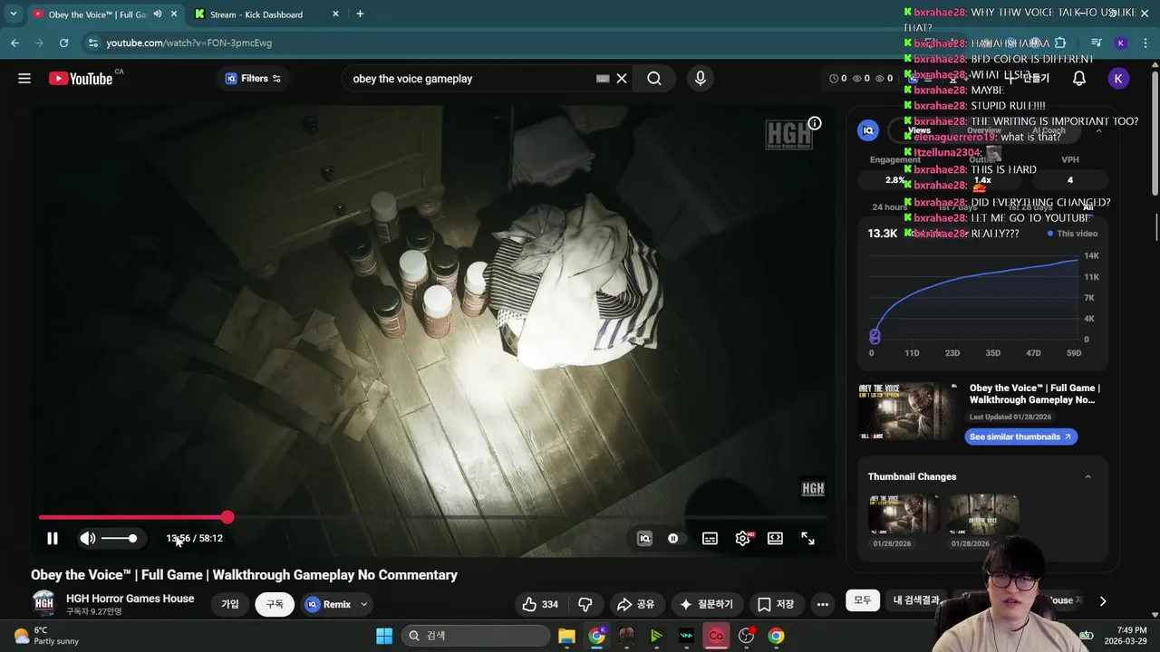Click the vidIQ logo in side panel
Image resolution: width=1160 pixels, height=652 pixels.
(868, 130)
